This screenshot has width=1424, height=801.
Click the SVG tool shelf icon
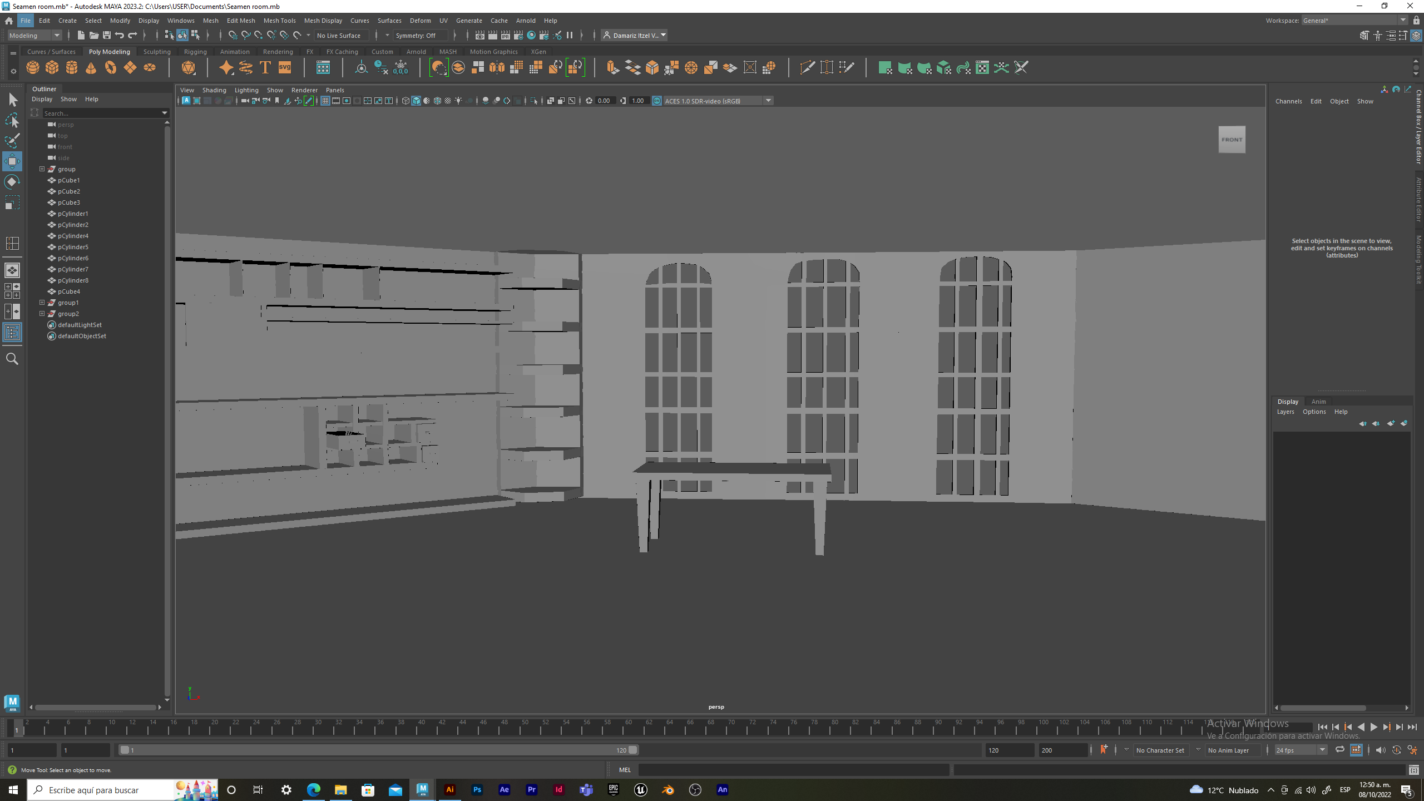pos(285,68)
